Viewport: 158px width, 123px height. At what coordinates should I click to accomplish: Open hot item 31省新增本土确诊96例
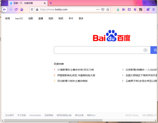[76, 70]
